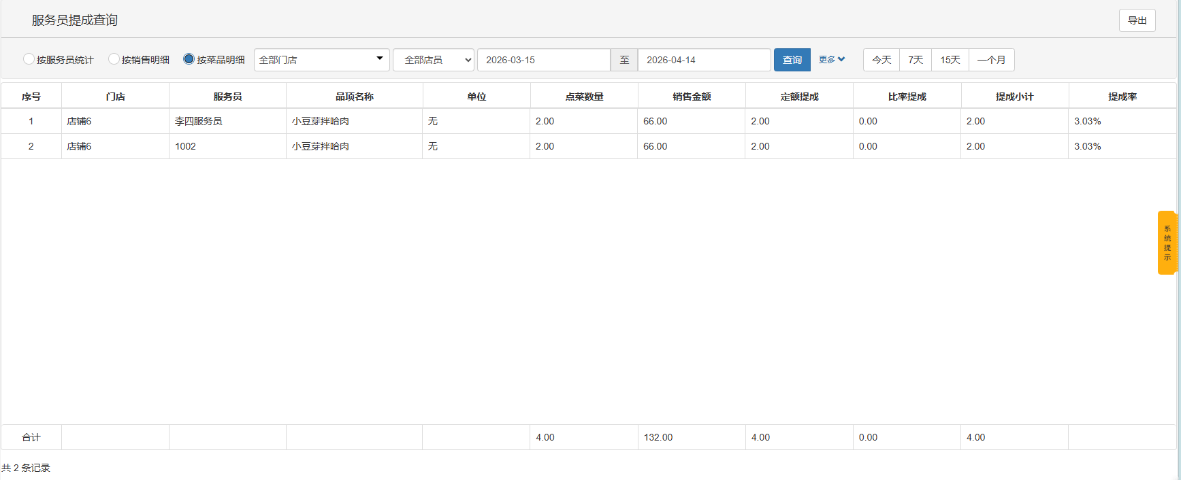Select the row for waiter 1002
This screenshot has height=480, width=1181.
tap(589, 146)
